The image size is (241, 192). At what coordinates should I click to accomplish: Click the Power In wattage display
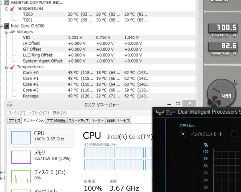(223, 28)
